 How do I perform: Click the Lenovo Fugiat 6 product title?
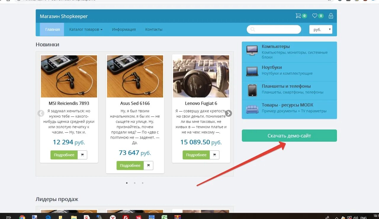pyautogui.click(x=201, y=103)
